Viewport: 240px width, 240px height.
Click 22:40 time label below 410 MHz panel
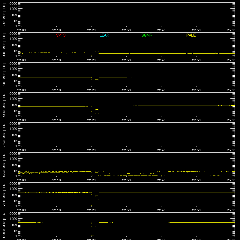click(161, 60)
